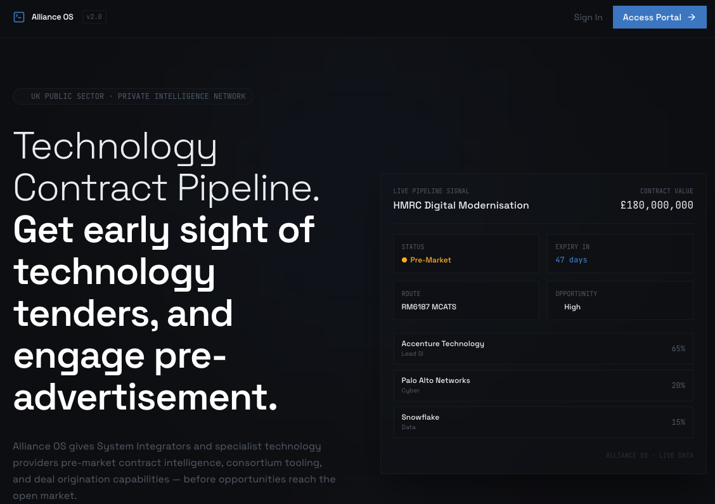Click the v2.0 version badge
The width and height of the screenshot is (715, 504).
tap(94, 17)
